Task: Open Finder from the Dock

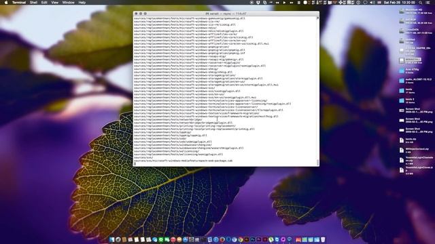Action: (x=111, y=239)
